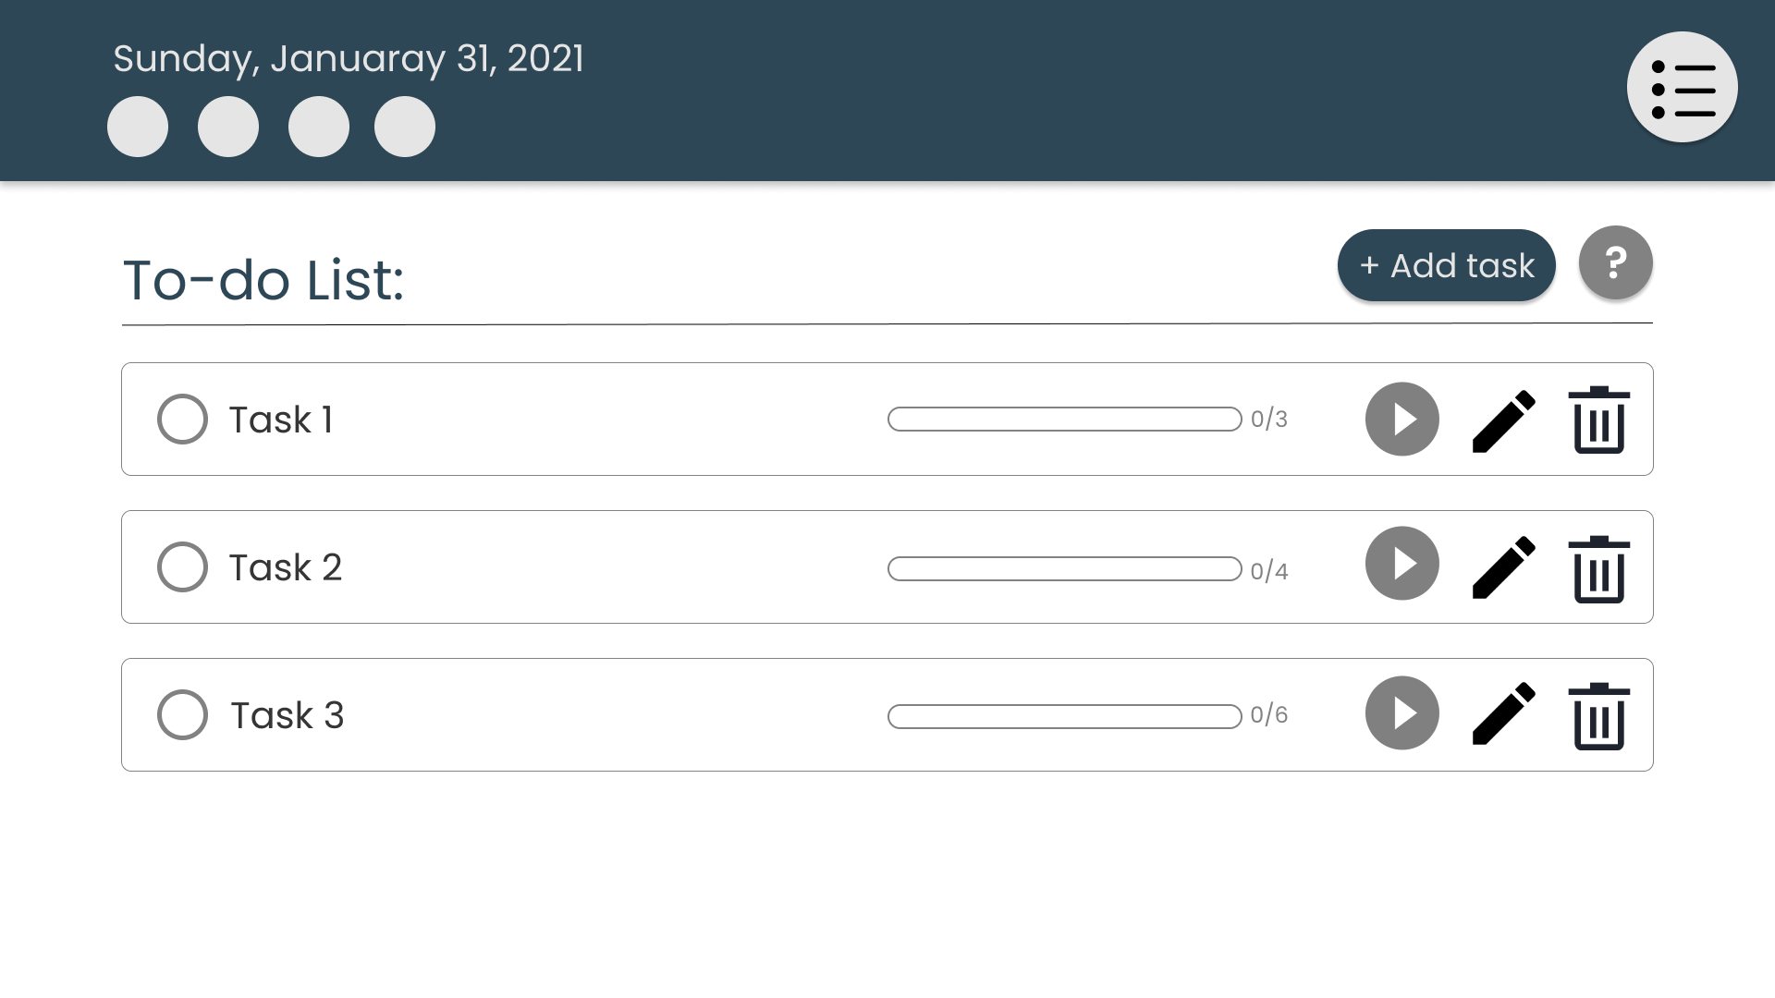The image size is (1775, 998).
Task: Start the timer for Task 2
Action: pyautogui.click(x=1402, y=564)
